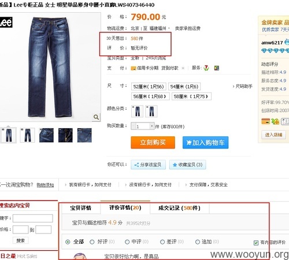
Task: Select the 全部 reviews radio button
Action: 68,242
